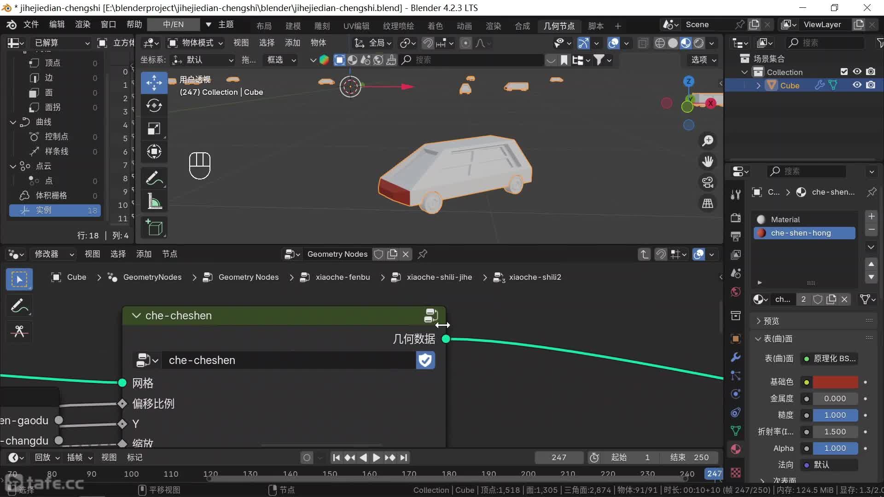Collapse the che-cheshen node header
Screen dimensions: 884x497
coord(136,316)
